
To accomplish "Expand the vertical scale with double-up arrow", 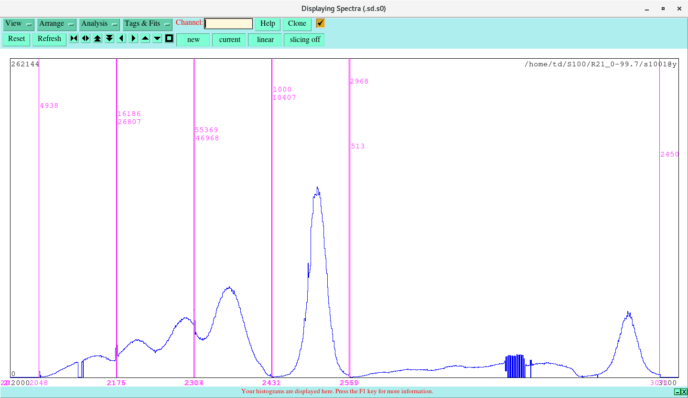I will coord(97,38).
